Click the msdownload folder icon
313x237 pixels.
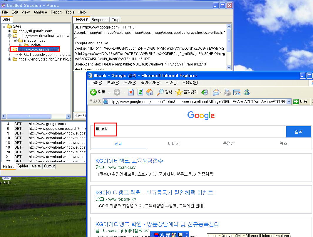(21, 41)
